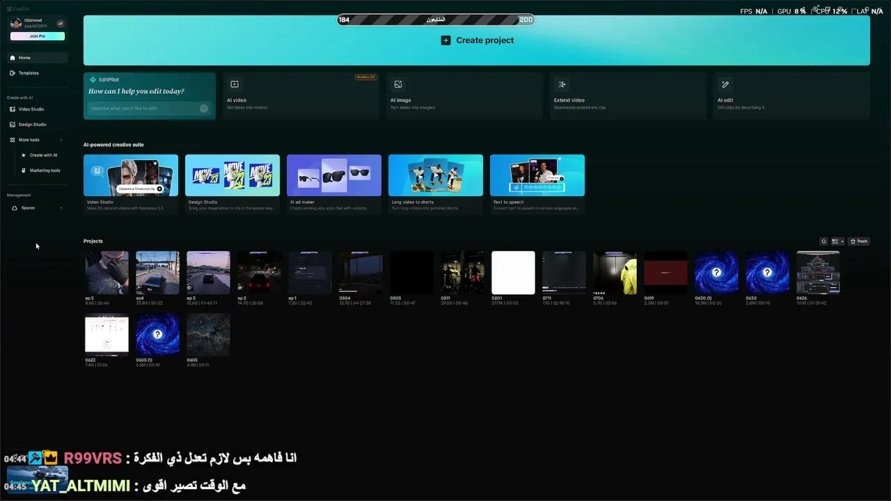
Task: Open the AI ad maker card thumbnail
Action: (x=334, y=175)
